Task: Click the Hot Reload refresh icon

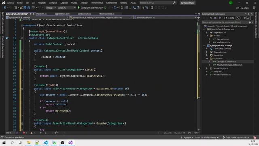Action: (115, 8)
